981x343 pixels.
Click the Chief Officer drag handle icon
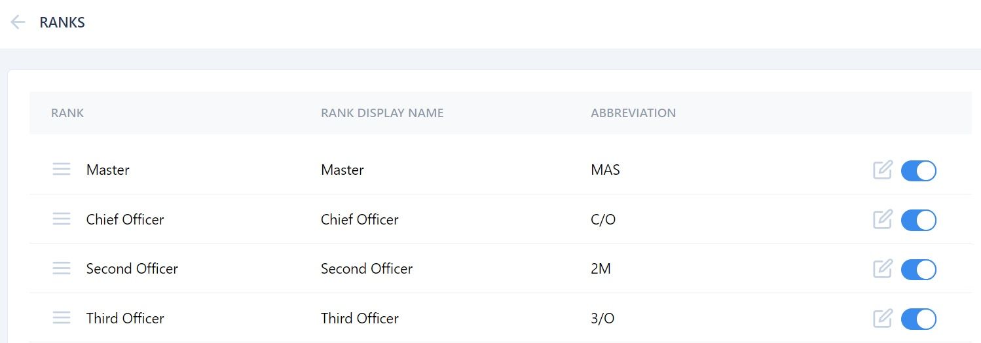tap(62, 219)
